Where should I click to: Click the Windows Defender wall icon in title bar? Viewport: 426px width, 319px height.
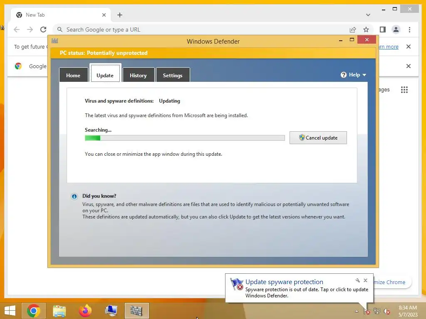click(x=54, y=41)
